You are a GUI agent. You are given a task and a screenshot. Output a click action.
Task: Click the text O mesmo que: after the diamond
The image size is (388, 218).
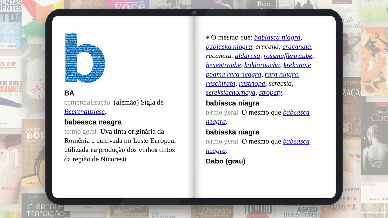(232, 37)
